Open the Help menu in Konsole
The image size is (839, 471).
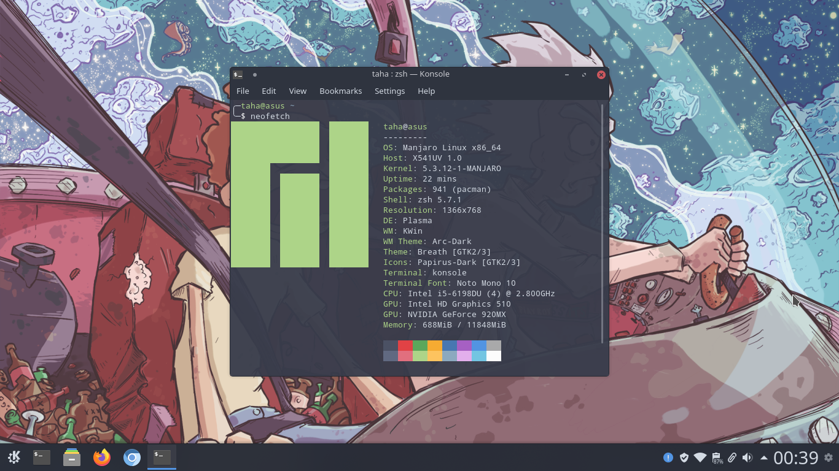pyautogui.click(x=426, y=91)
